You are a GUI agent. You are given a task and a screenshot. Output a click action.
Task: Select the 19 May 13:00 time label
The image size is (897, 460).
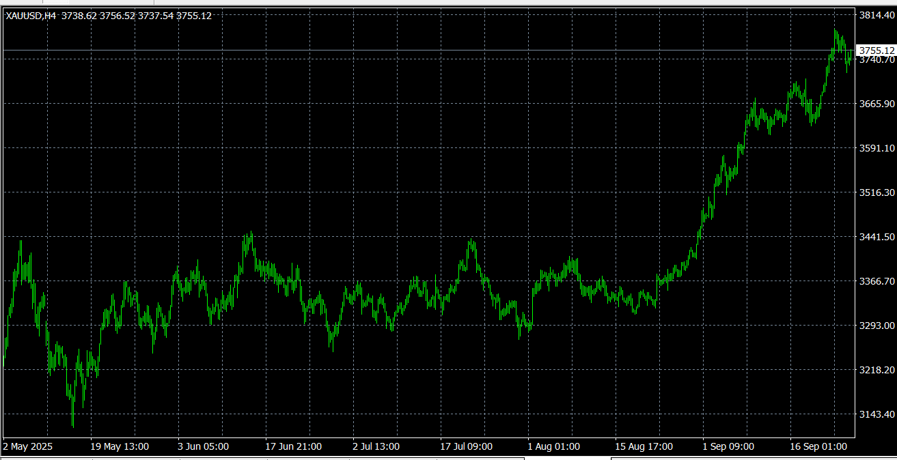coord(120,446)
